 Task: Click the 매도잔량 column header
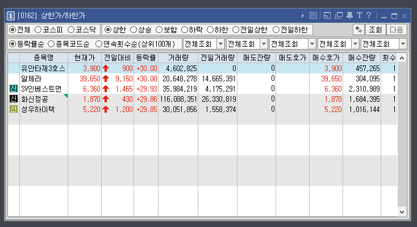click(257, 58)
